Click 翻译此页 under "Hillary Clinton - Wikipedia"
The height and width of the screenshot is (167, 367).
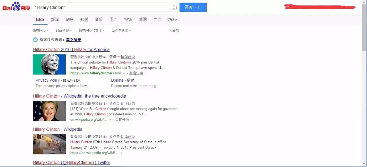click(x=128, y=136)
